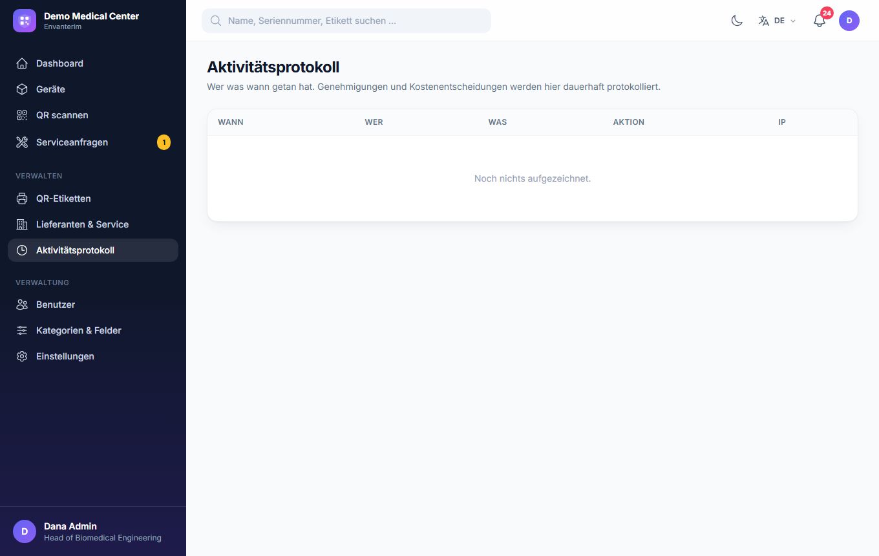The height and width of the screenshot is (556, 879).
Task: Go to the Geräte page
Action: click(93, 89)
